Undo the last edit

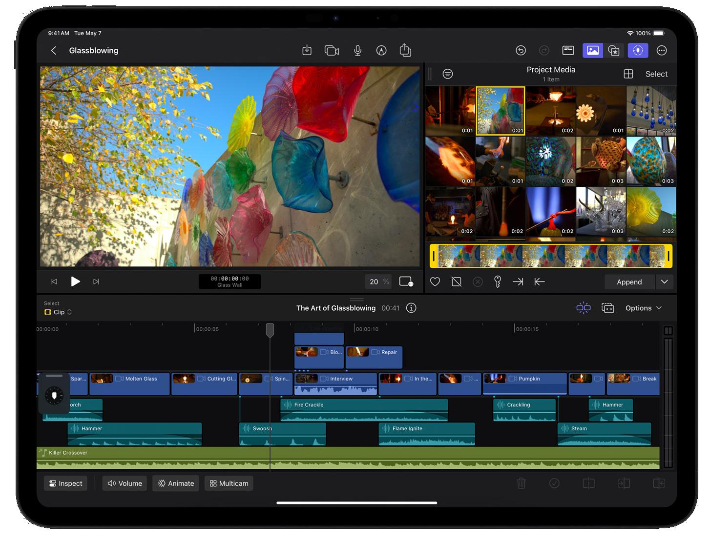(521, 50)
